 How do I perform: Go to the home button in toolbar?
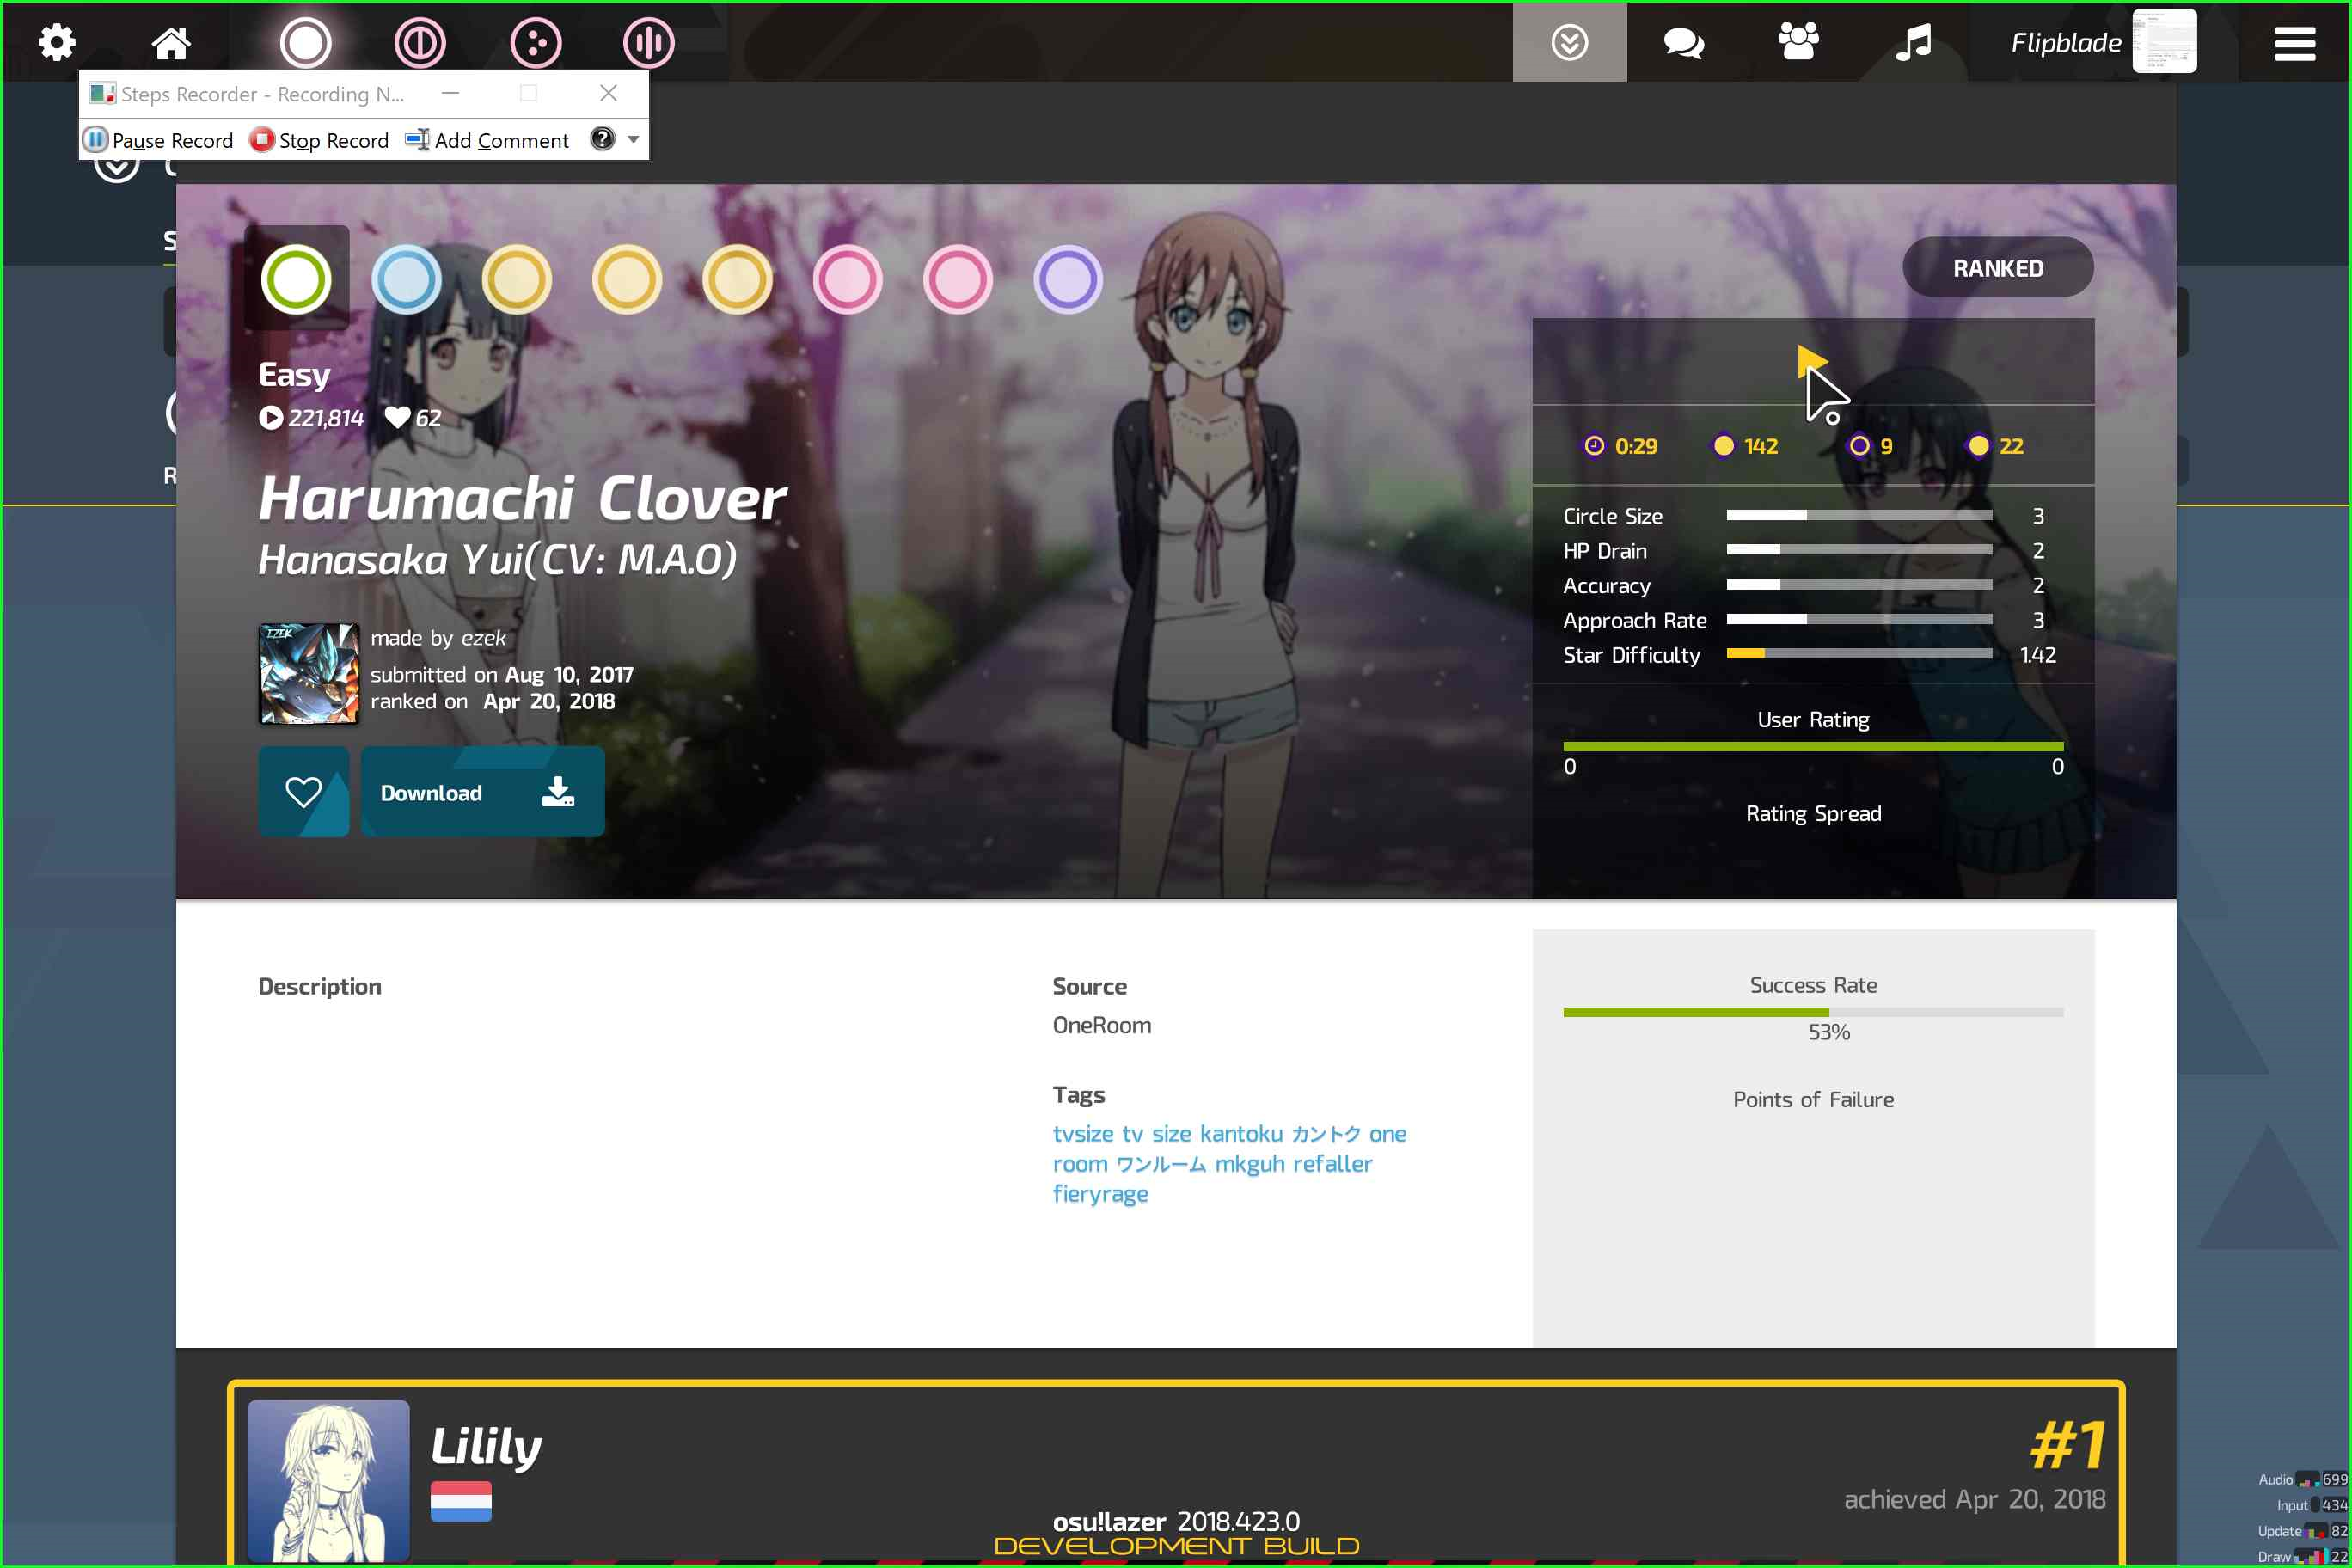click(171, 42)
